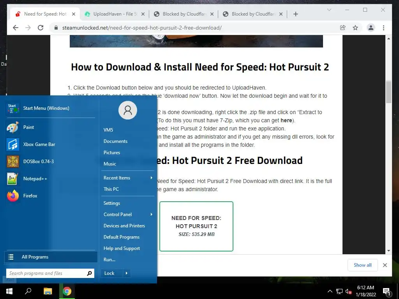Close the UploadHaven tab

point(143,14)
